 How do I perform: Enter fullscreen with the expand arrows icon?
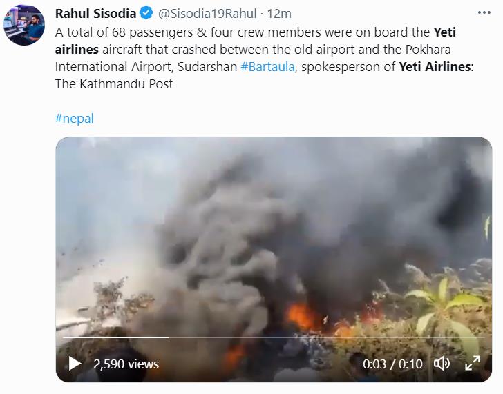(472, 364)
